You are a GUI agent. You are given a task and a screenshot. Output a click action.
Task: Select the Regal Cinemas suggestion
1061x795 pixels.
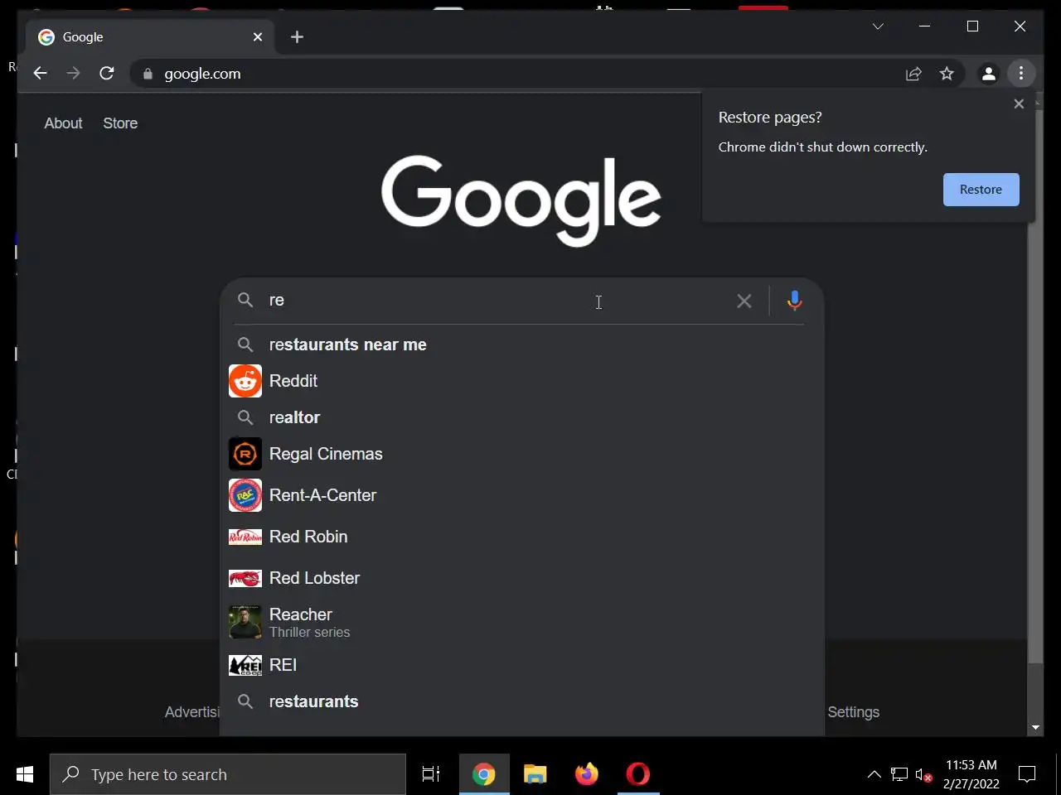(522, 454)
